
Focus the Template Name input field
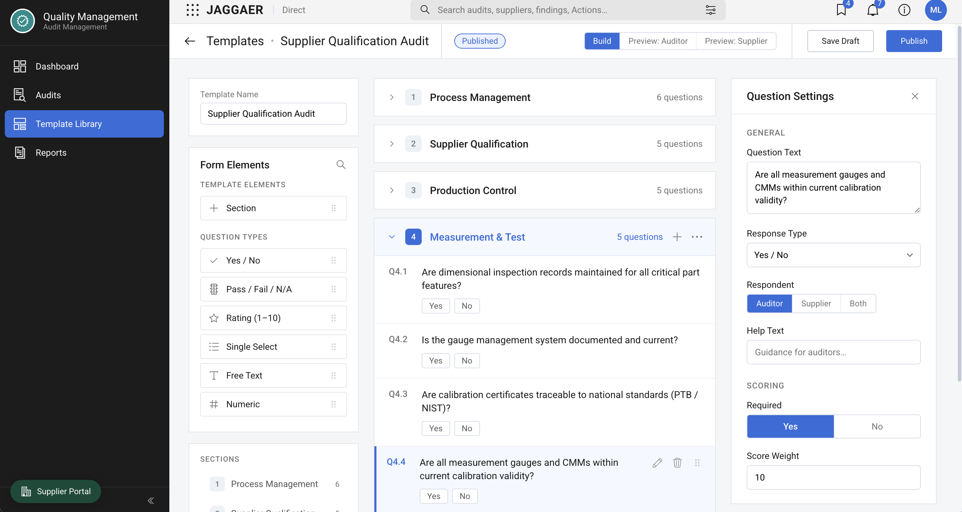pyautogui.click(x=273, y=114)
